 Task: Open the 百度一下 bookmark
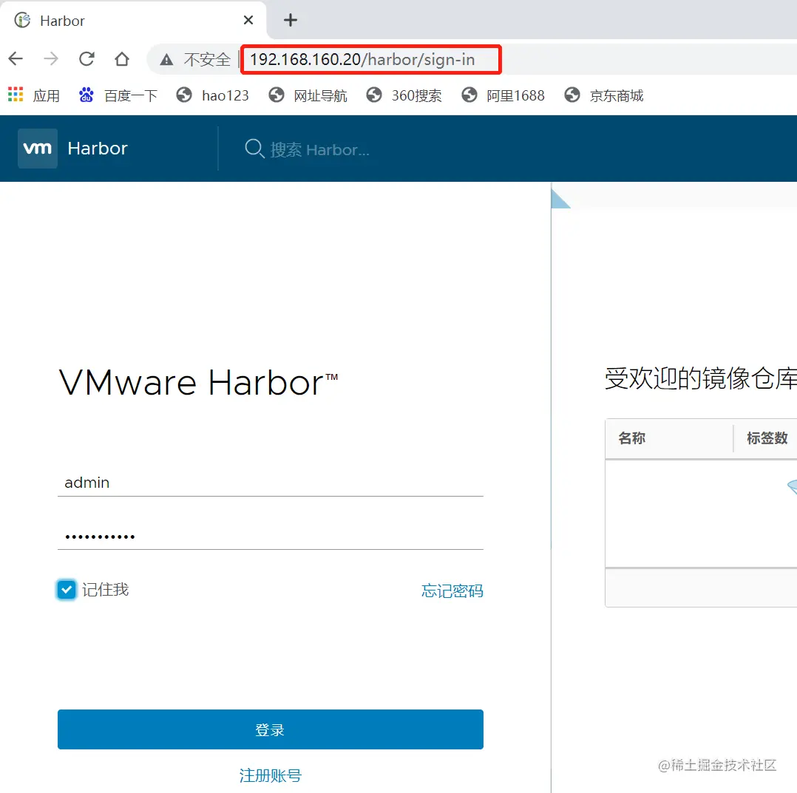118,95
